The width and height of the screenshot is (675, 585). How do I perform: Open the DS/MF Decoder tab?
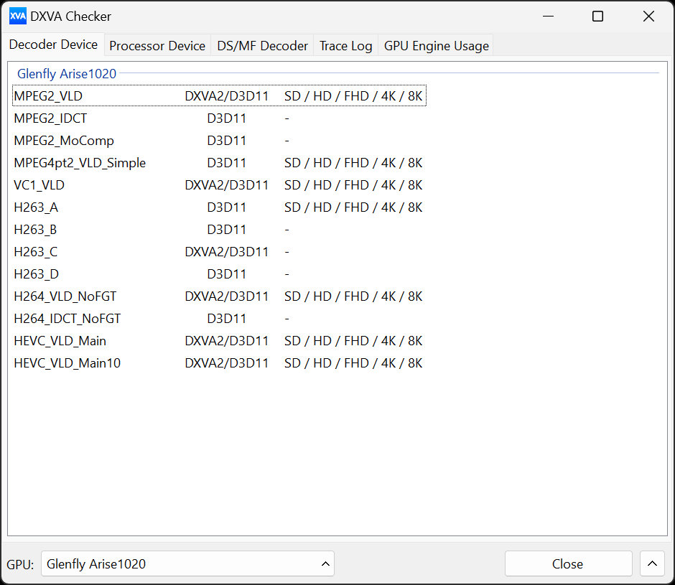pos(262,46)
